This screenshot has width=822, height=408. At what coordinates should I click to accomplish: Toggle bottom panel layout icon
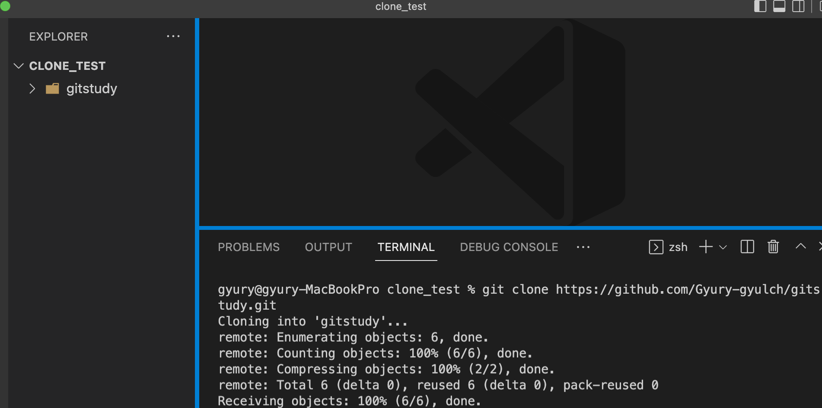[779, 6]
